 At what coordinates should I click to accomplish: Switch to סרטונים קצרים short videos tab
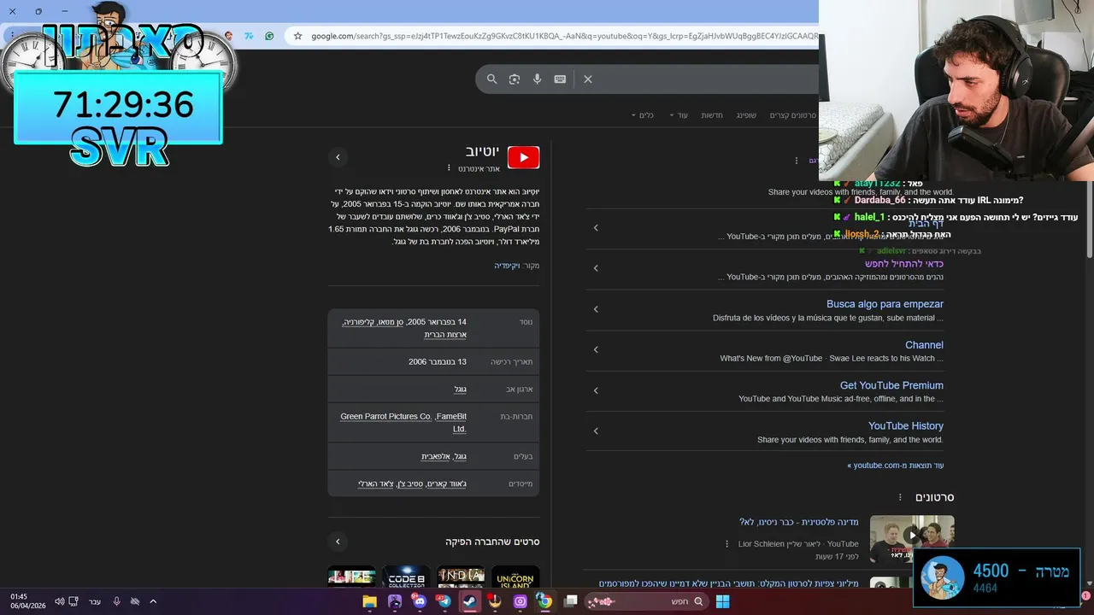pos(793,115)
